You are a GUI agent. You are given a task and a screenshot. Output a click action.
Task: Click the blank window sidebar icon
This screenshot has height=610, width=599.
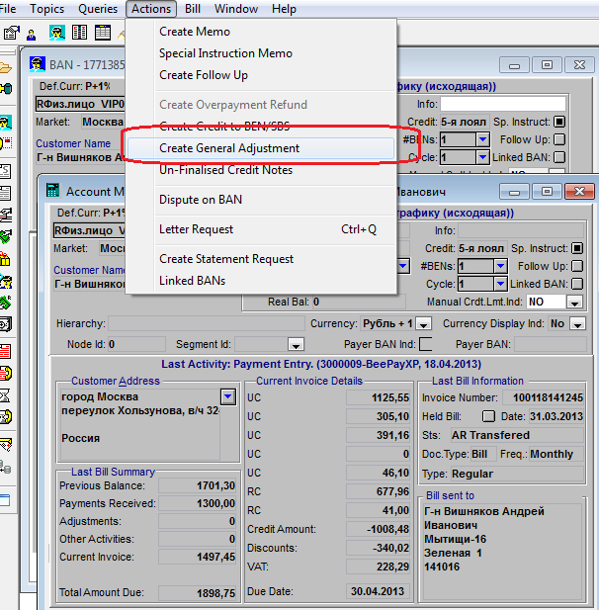[x=5, y=500]
